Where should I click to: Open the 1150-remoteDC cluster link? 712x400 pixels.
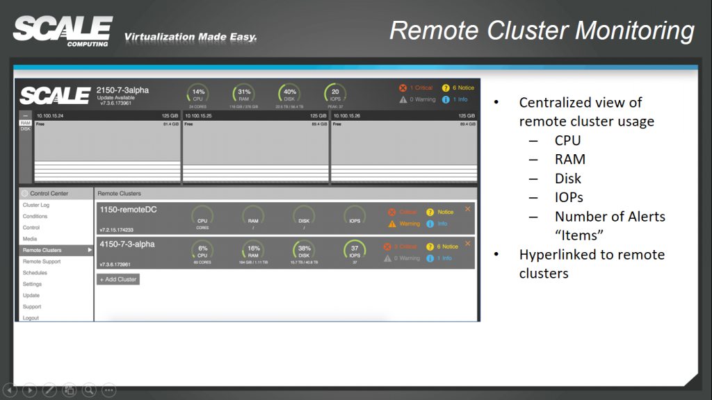(128, 210)
